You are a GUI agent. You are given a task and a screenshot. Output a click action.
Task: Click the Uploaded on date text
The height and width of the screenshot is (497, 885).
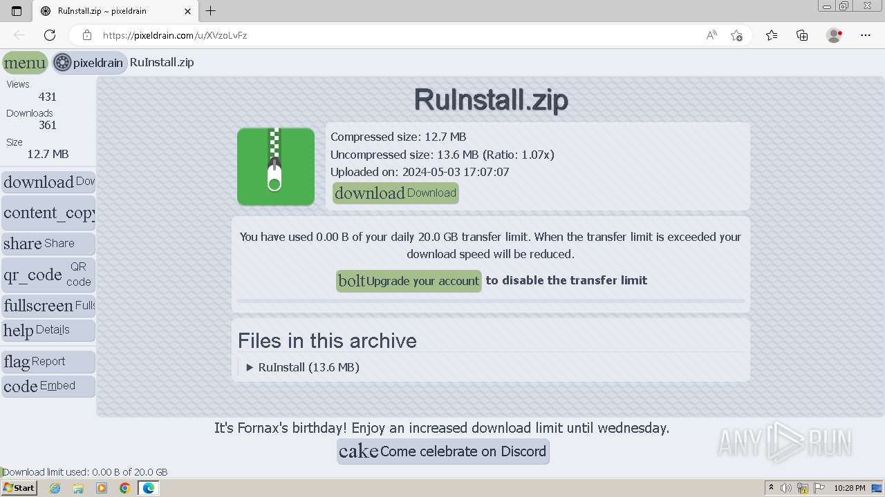point(420,172)
